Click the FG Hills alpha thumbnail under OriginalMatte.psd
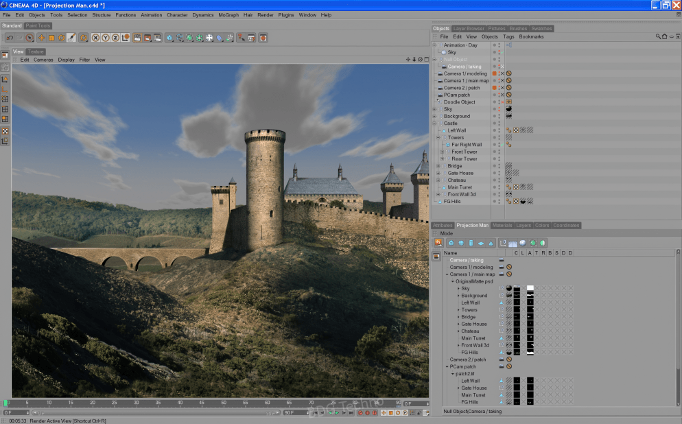682x424 pixels. (x=530, y=352)
